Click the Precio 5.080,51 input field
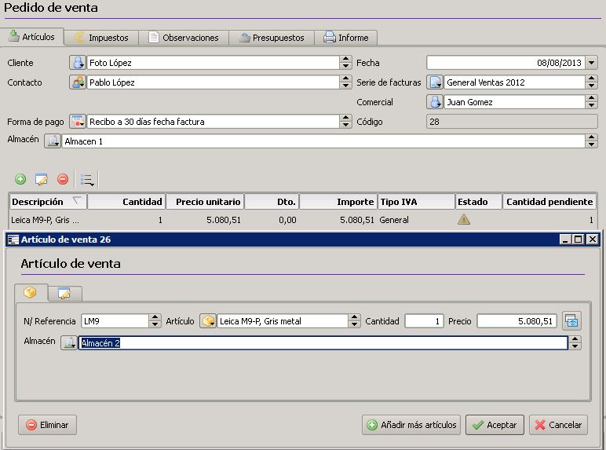 point(517,321)
